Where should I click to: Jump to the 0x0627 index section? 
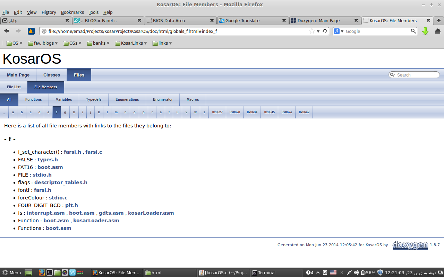pos(217,112)
